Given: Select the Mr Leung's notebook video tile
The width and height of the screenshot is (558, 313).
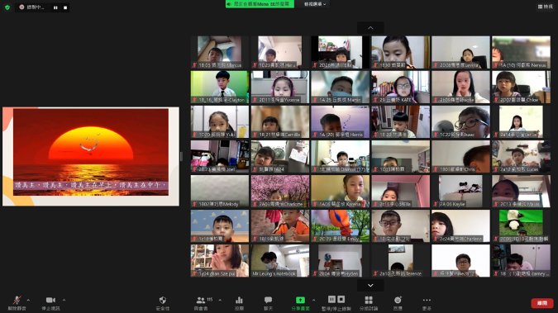Looking at the screenshot, I should coord(280,261).
